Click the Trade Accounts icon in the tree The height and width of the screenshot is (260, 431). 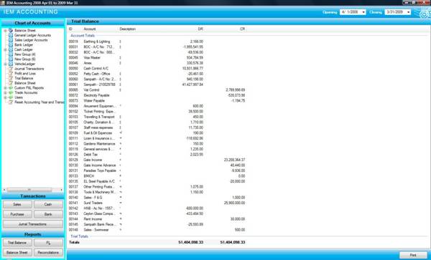click(x=11, y=92)
